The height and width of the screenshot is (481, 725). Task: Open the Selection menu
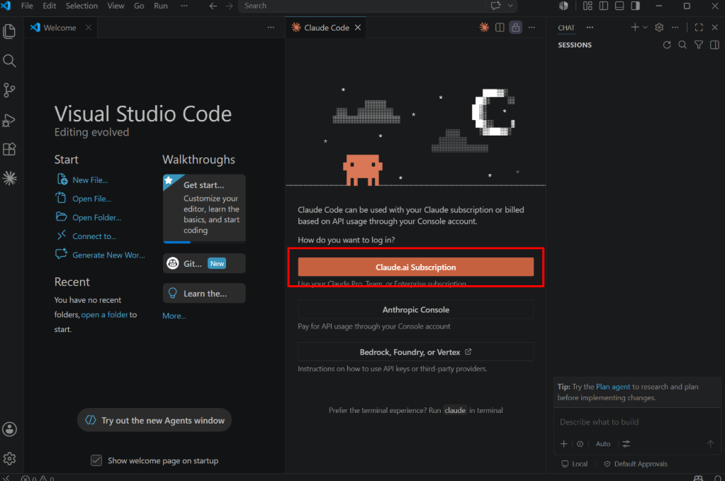click(x=82, y=6)
